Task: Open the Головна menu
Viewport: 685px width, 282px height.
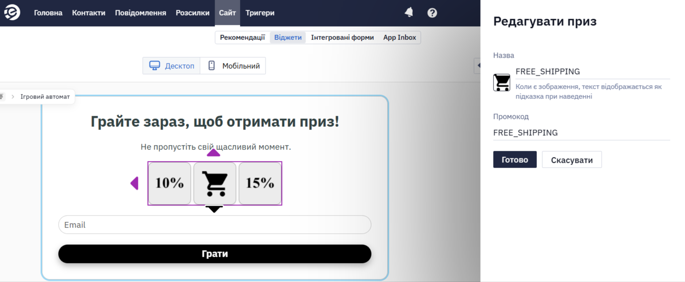Action: coord(48,13)
